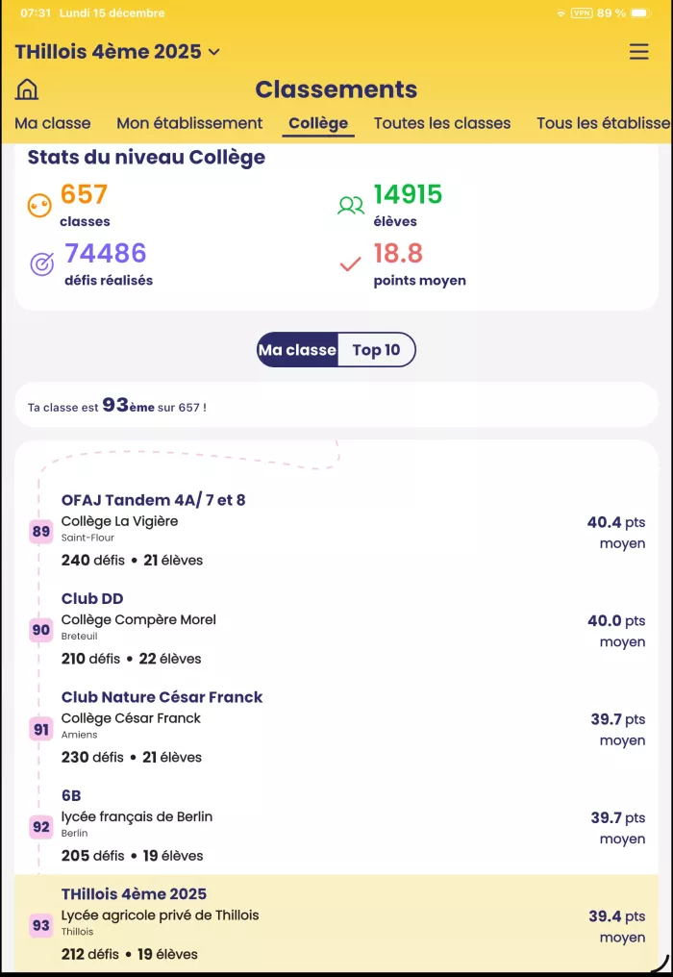The width and height of the screenshot is (673, 977).
Task: Open OFAJ Tandem 4A/ 7 et 8 entry
Action: pos(154,500)
